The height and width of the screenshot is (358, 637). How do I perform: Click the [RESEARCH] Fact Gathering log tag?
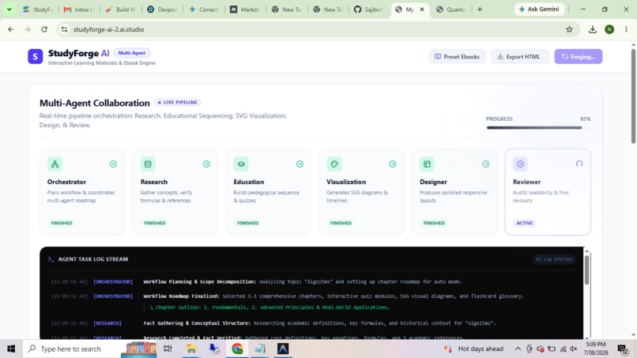[x=107, y=323]
